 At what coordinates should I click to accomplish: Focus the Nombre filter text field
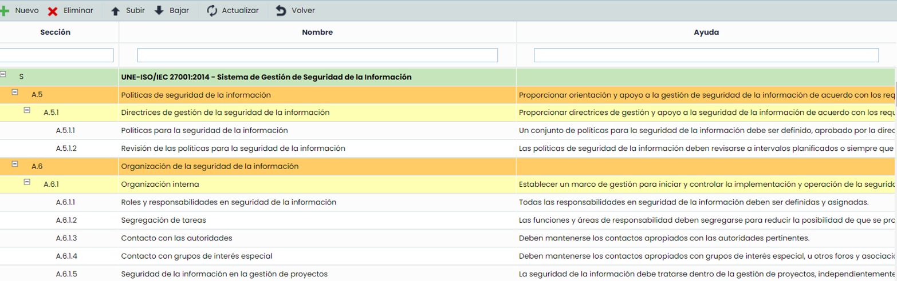(317, 55)
